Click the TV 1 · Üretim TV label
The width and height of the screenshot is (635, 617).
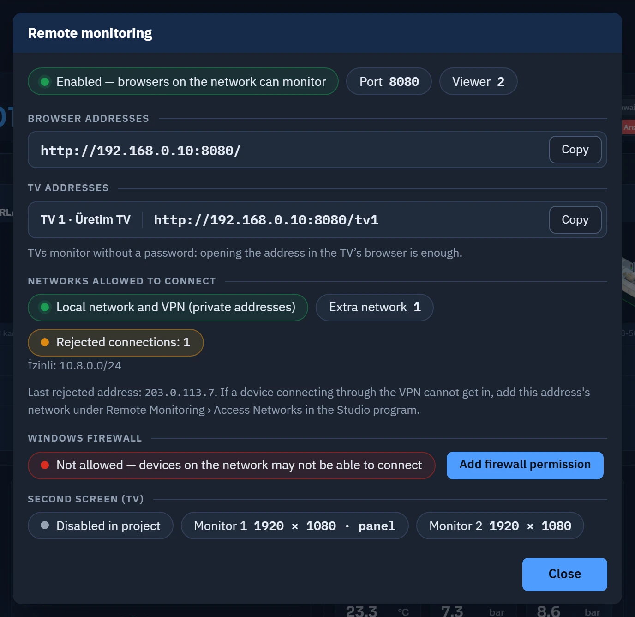point(85,219)
